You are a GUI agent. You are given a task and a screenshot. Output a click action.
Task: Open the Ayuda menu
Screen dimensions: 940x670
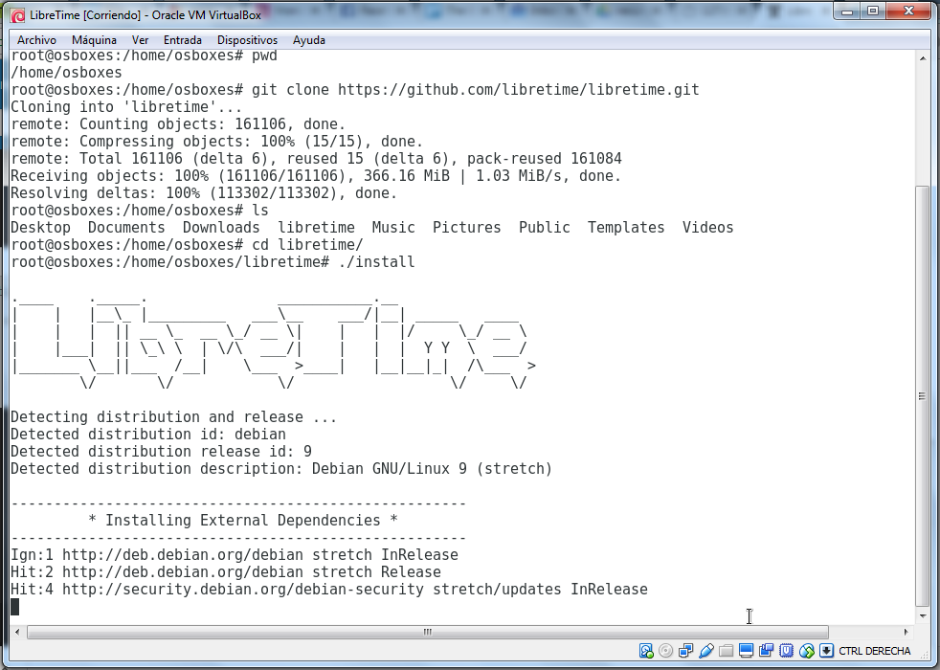pos(309,40)
